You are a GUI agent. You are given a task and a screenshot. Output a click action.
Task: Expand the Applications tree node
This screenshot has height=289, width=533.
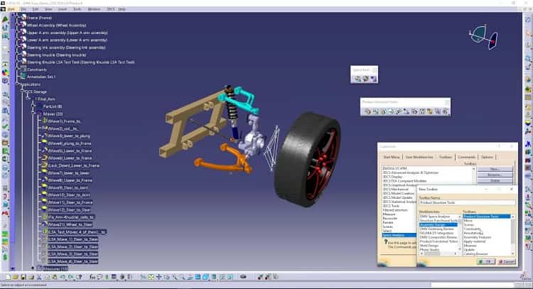pos(17,84)
